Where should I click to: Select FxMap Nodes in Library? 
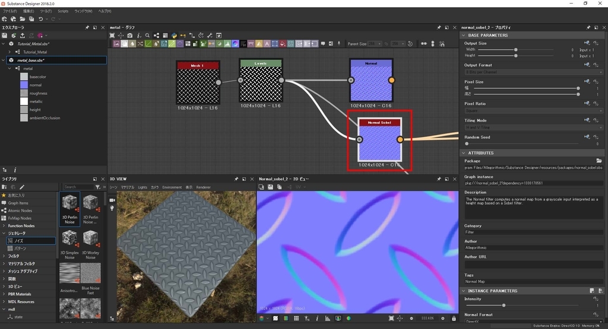[x=20, y=218]
